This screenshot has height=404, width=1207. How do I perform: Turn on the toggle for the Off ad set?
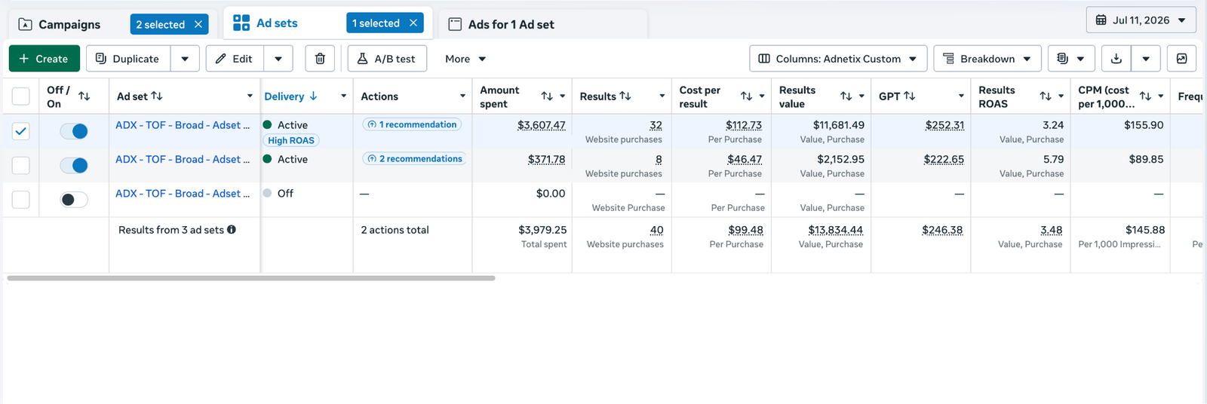tap(74, 200)
